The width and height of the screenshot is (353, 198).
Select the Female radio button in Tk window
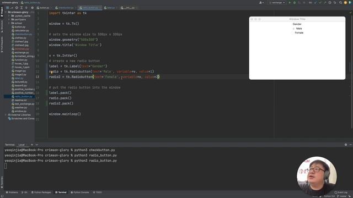[x=297, y=33]
